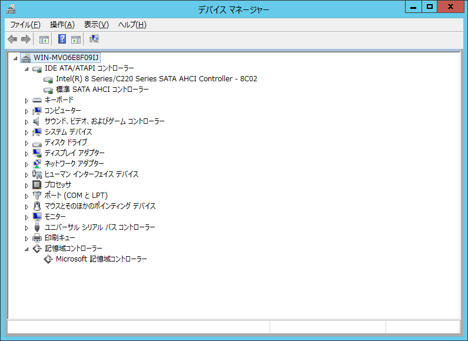Maximize the デバイス マネージャー window
This screenshot has height=341, width=468.
pos(430,7)
